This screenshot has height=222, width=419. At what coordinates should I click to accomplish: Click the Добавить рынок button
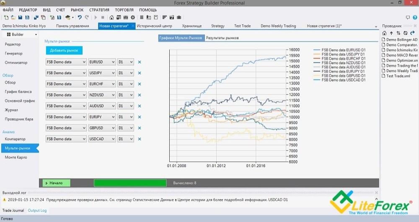64,51
